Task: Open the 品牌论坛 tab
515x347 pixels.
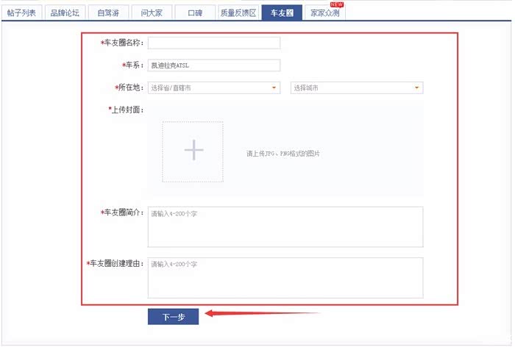Action: [x=65, y=13]
